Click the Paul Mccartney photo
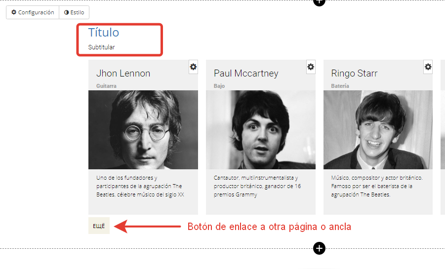This screenshot has height=269, width=445. click(x=261, y=130)
